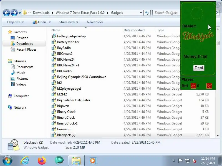The height and width of the screenshot is (166, 222).
Task: Expand arrow before Gadgets breadcrumb
Action: click(108, 13)
